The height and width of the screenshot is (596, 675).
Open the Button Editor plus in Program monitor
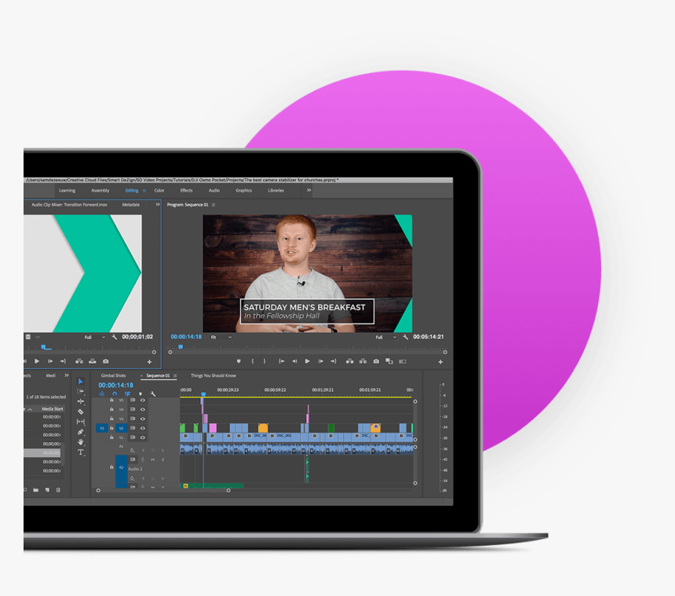tap(440, 362)
